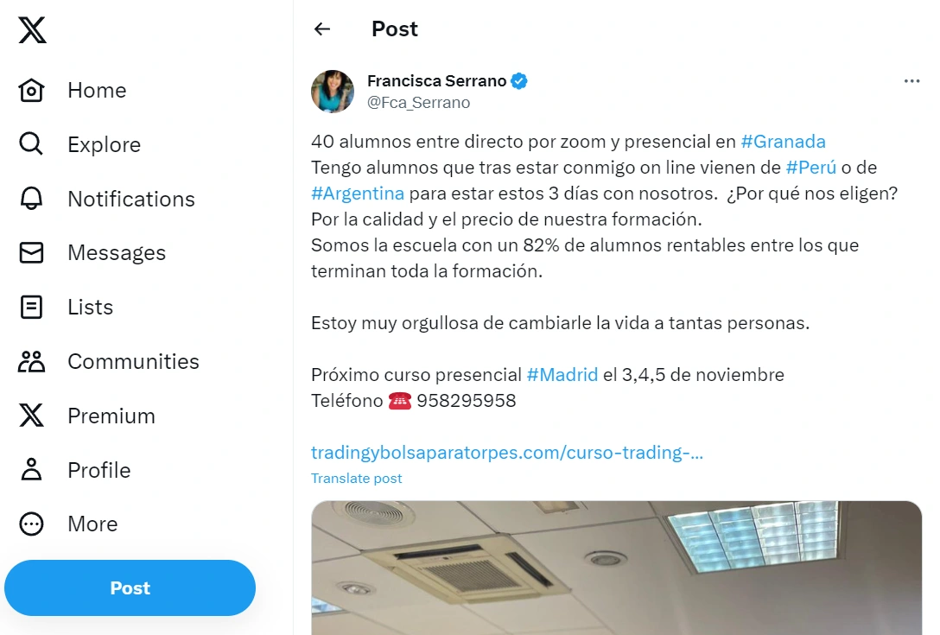Click the blue Post button
This screenshot has width=940, height=635.
click(x=130, y=587)
